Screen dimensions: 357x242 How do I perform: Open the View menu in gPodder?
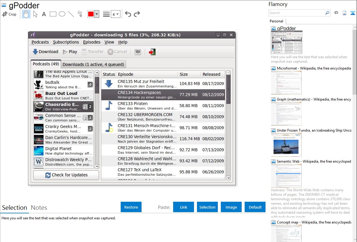point(109,42)
